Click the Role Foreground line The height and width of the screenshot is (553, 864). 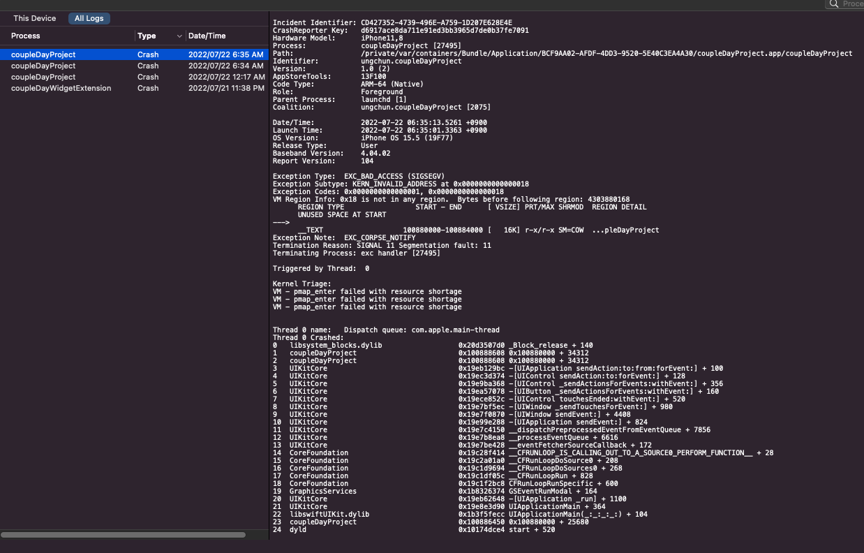(338, 92)
